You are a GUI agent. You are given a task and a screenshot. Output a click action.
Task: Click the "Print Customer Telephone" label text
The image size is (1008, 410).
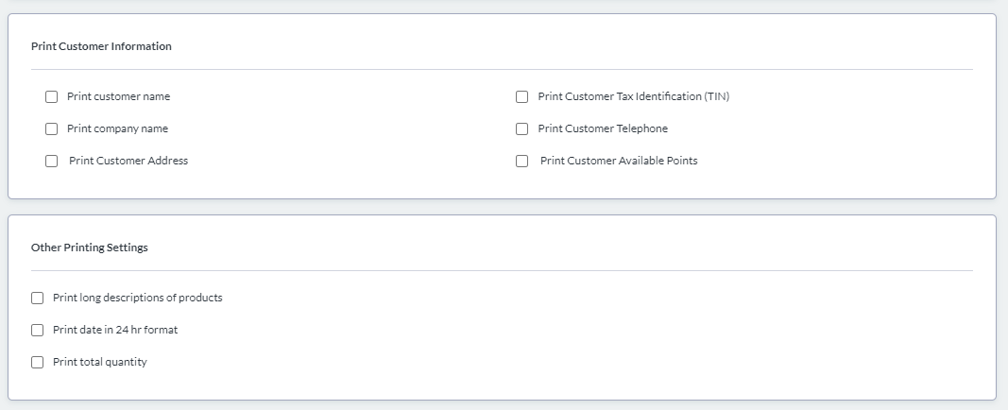coord(603,128)
